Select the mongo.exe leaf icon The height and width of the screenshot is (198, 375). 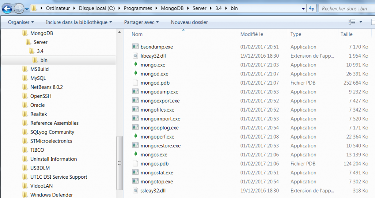click(x=135, y=64)
